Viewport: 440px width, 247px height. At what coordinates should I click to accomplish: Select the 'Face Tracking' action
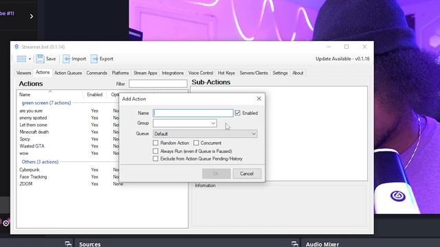(x=33, y=177)
